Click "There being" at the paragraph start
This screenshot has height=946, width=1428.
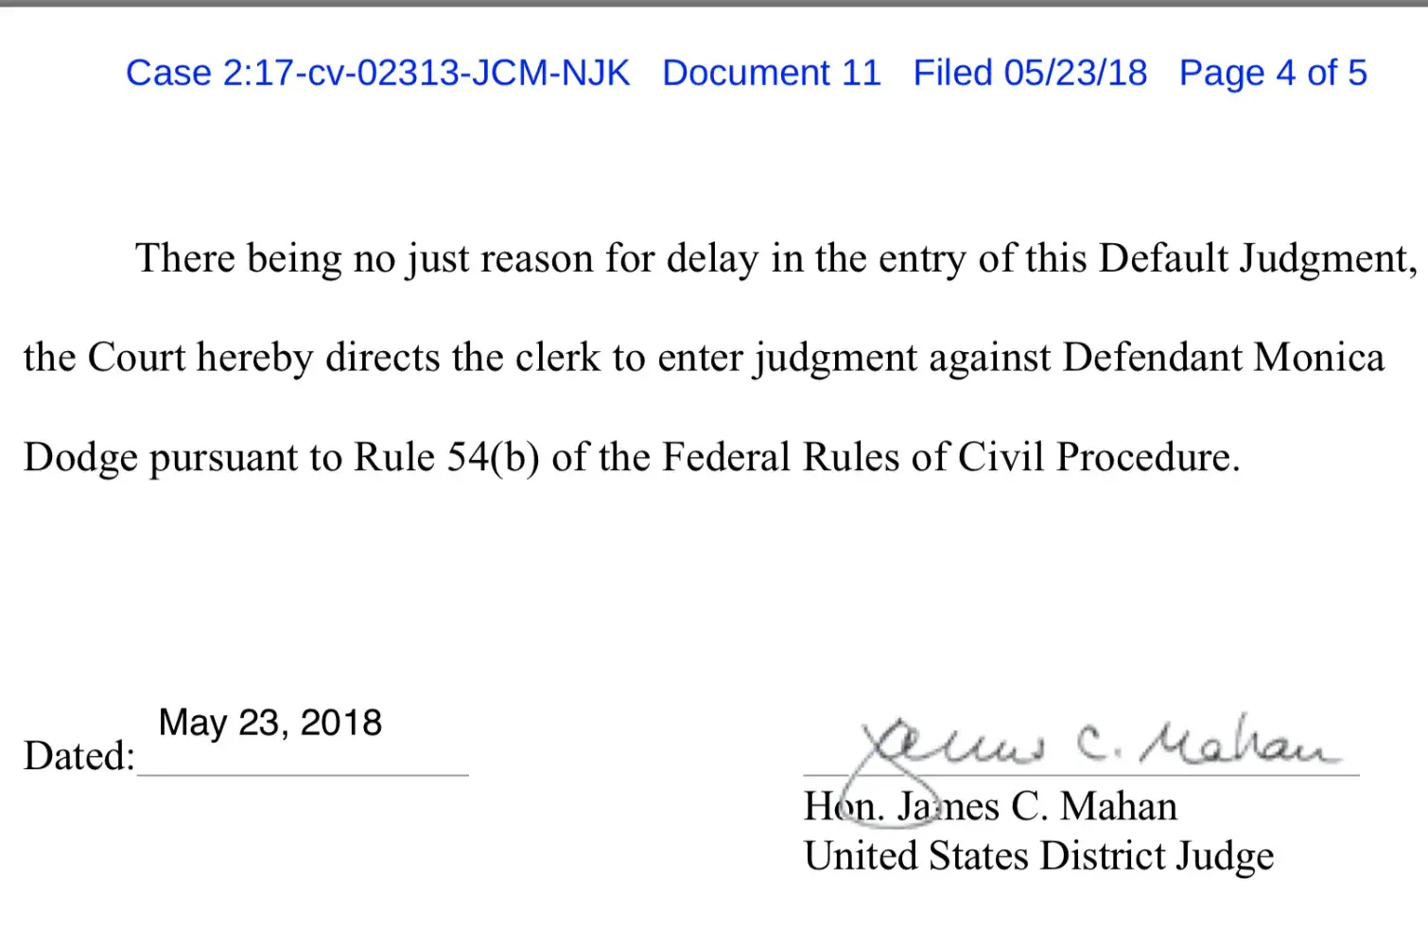(237, 258)
